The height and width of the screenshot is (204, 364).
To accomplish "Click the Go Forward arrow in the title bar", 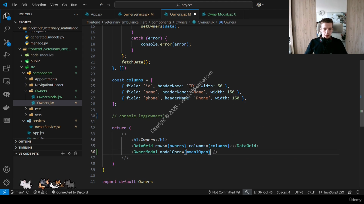I will [x=108, y=5].
